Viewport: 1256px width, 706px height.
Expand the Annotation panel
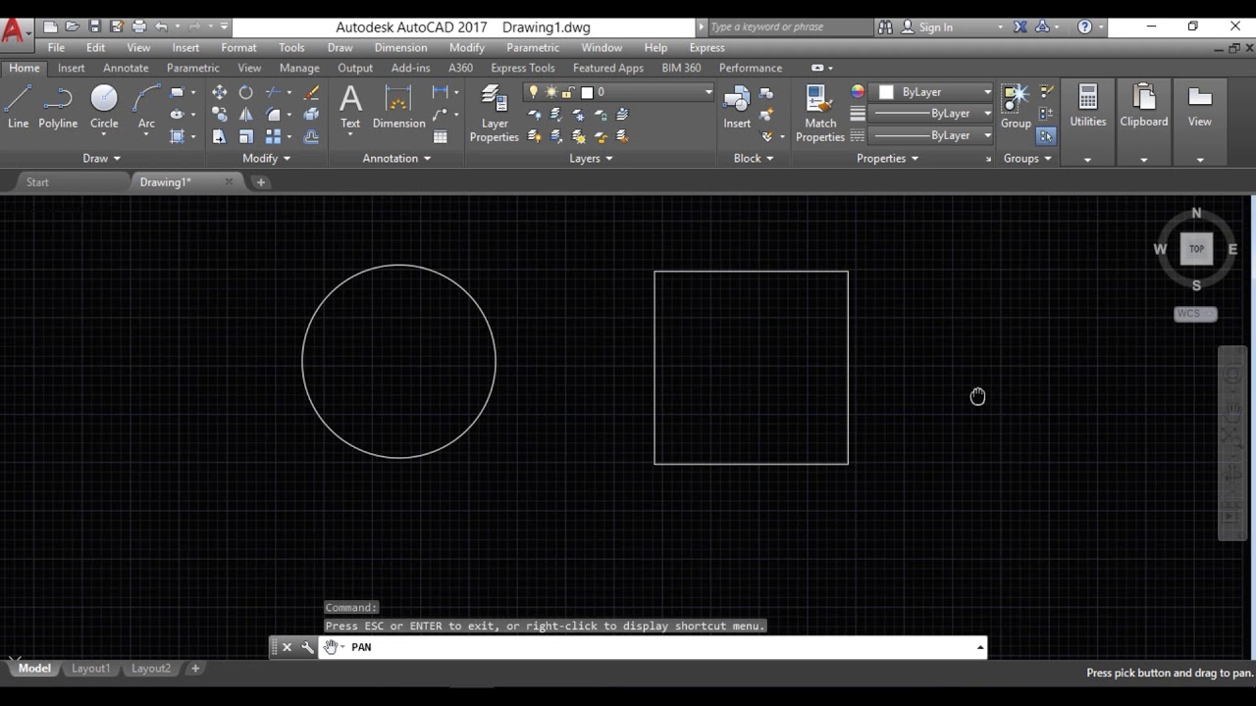point(396,158)
